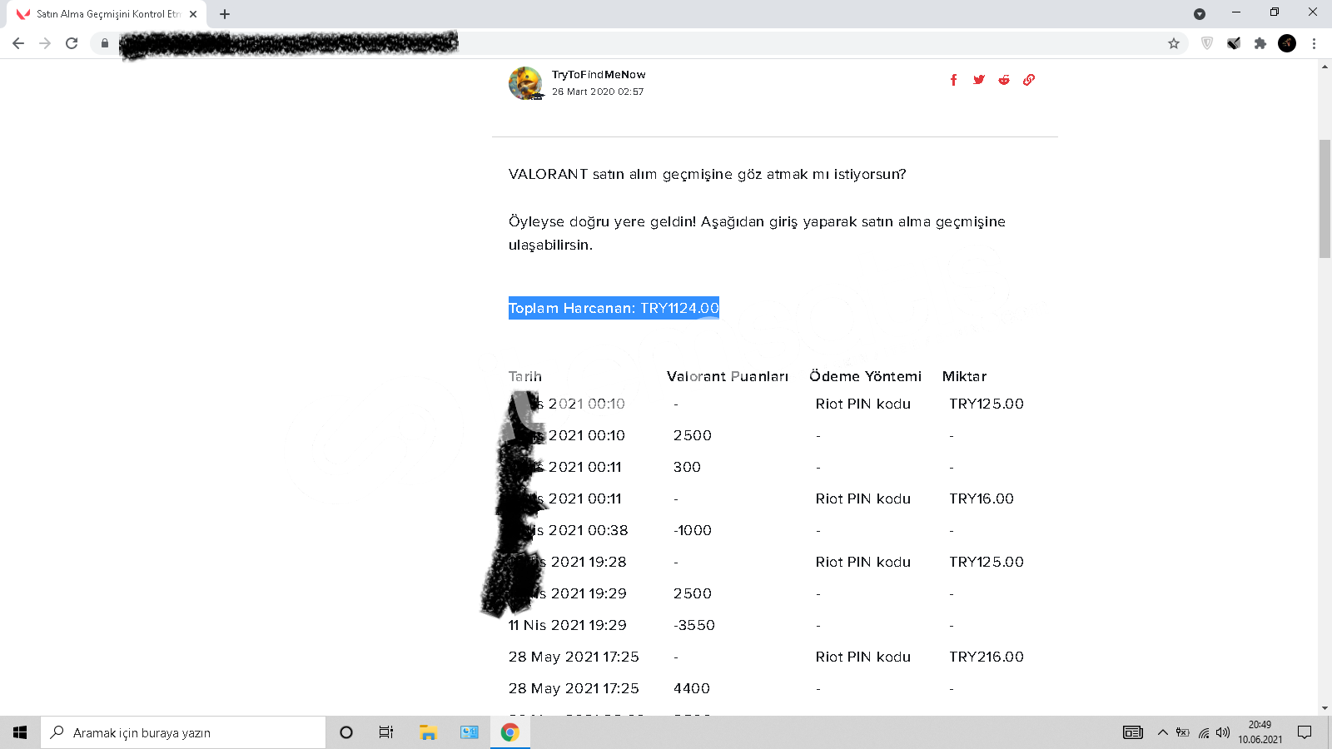Screen dimensions: 1332x749
Task: Copy the post link via chain icon
Action: click(x=1029, y=80)
